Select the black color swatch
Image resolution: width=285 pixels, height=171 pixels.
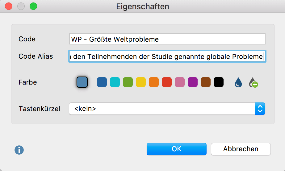[x=219, y=82]
